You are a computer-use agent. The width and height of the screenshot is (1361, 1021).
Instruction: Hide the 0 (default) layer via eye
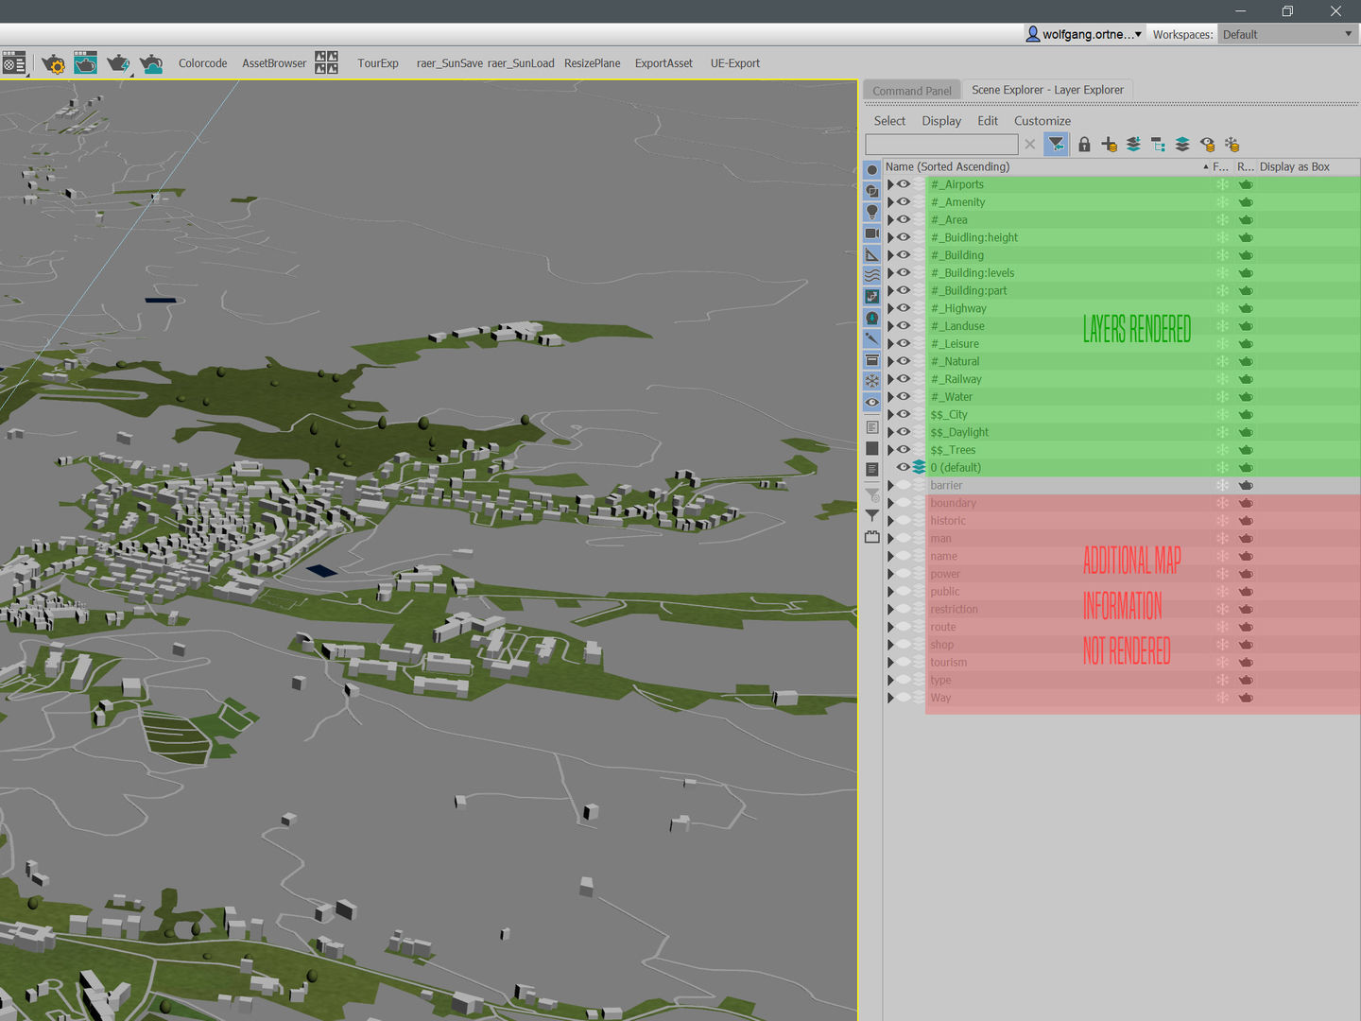click(x=904, y=467)
